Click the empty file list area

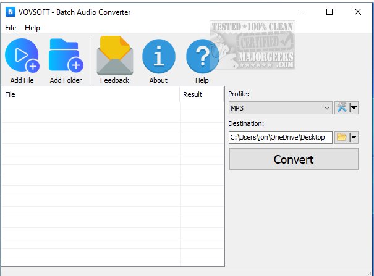pyautogui.click(x=111, y=185)
